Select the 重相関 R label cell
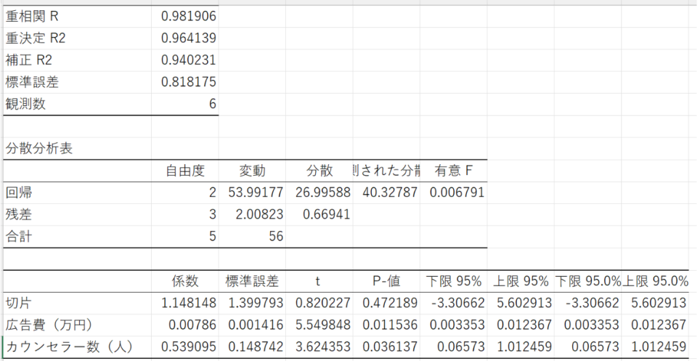Screen dimensions: 700x361 [33, 16]
